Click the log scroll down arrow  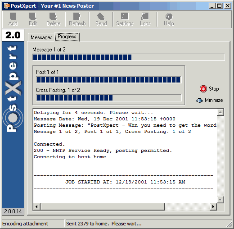[x=220, y=200]
